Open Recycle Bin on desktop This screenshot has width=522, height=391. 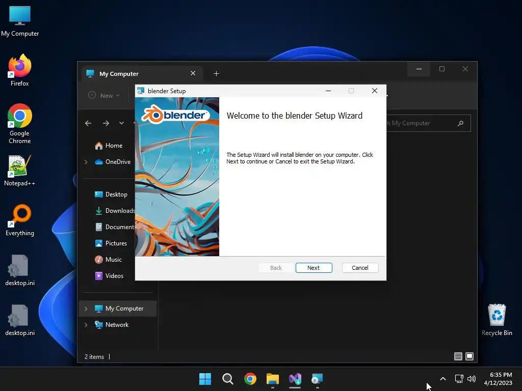point(497,320)
